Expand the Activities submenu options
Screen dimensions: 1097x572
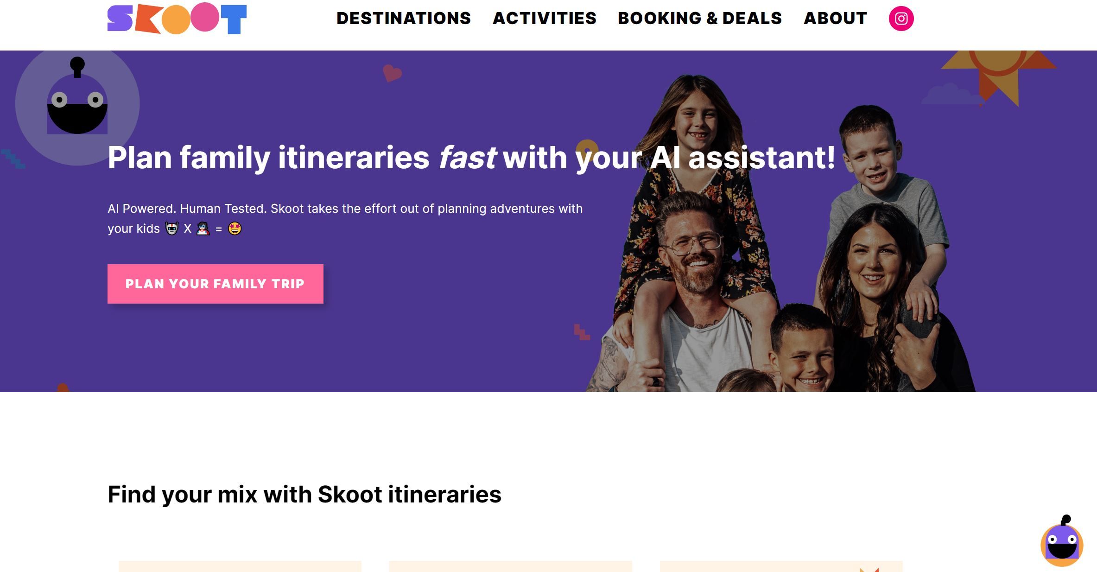click(545, 18)
